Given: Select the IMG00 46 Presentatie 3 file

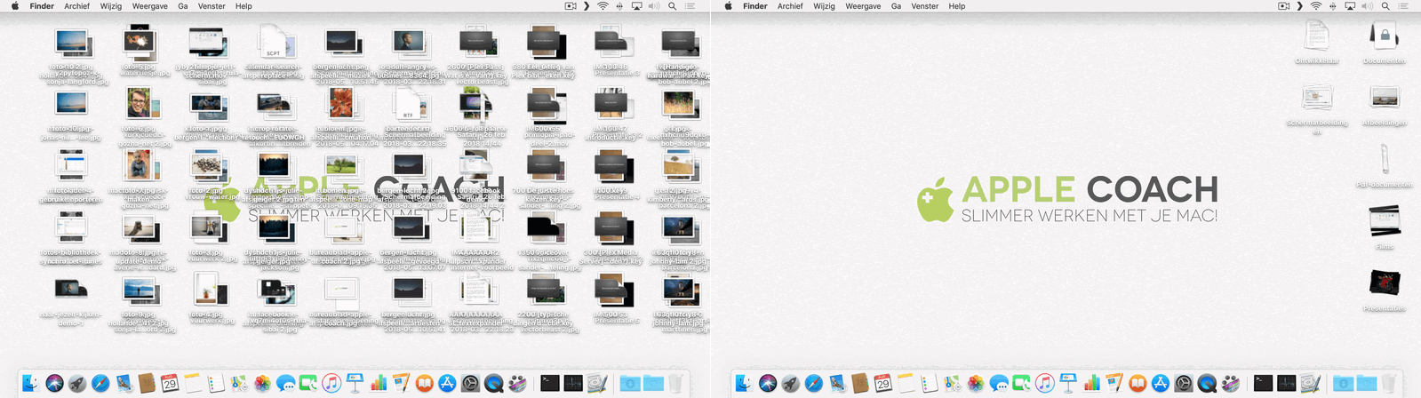Looking at the screenshot, I should pyautogui.click(x=612, y=43).
